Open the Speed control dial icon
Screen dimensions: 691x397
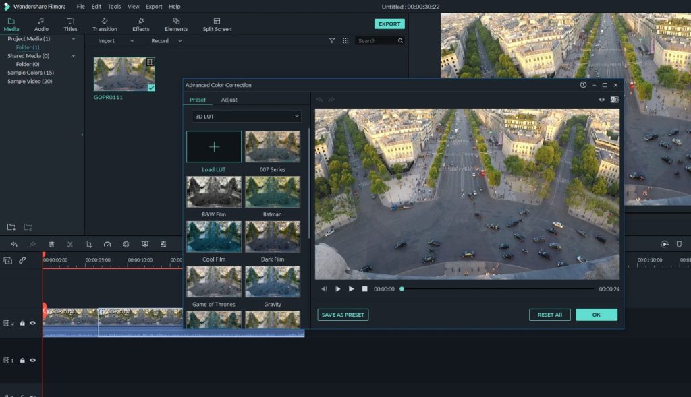107,244
